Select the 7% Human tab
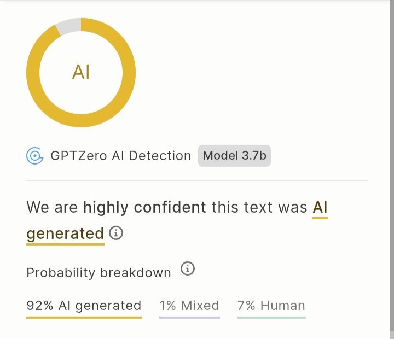The width and height of the screenshot is (394, 339). tap(271, 308)
